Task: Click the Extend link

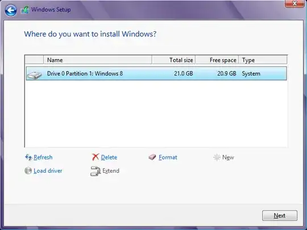Action: pyautogui.click(x=111, y=171)
